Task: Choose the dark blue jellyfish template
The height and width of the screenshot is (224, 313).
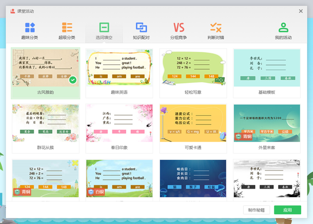Action: coord(193,178)
